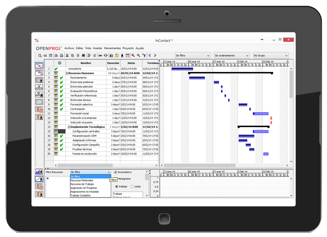Click the Cut scissors toolbar icon

pos(67,55)
